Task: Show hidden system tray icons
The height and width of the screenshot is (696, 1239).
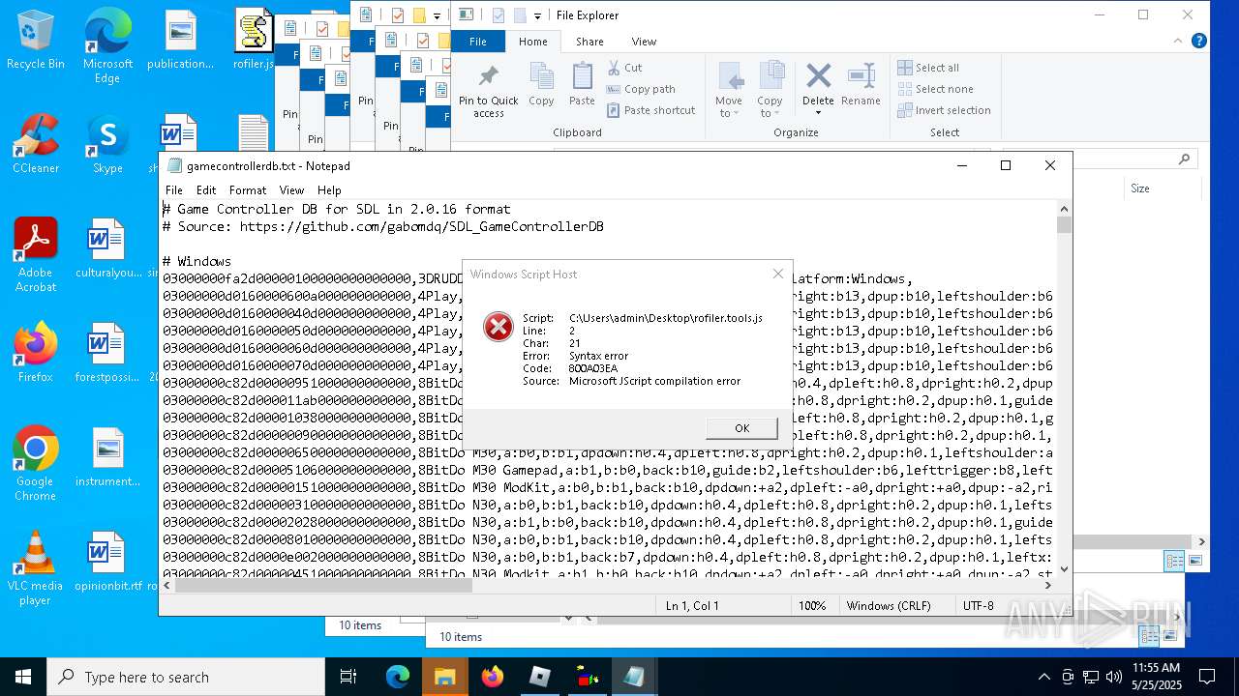Action: click(x=1043, y=677)
